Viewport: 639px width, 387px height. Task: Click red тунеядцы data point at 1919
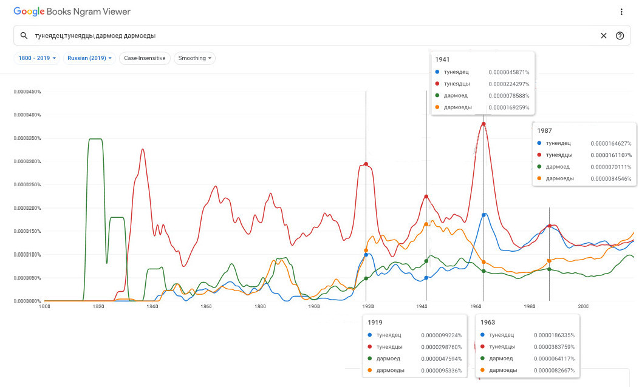pyautogui.click(x=366, y=164)
